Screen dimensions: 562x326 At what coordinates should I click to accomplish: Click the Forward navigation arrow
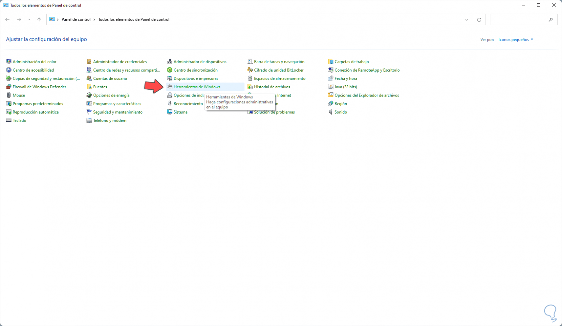[19, 19]
